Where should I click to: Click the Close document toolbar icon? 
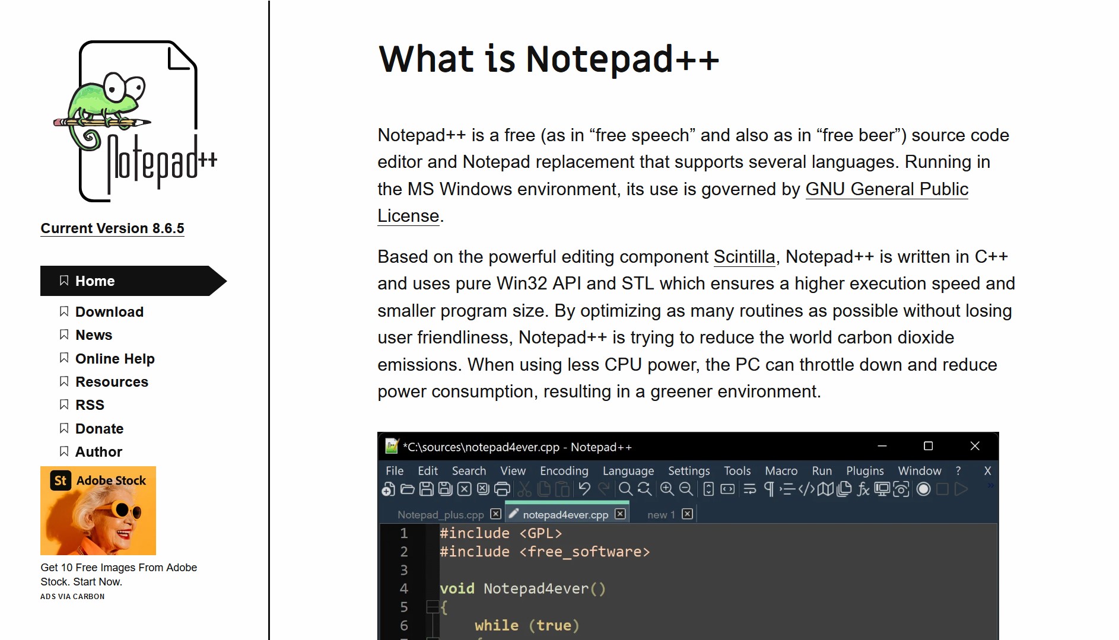point(465,489)
